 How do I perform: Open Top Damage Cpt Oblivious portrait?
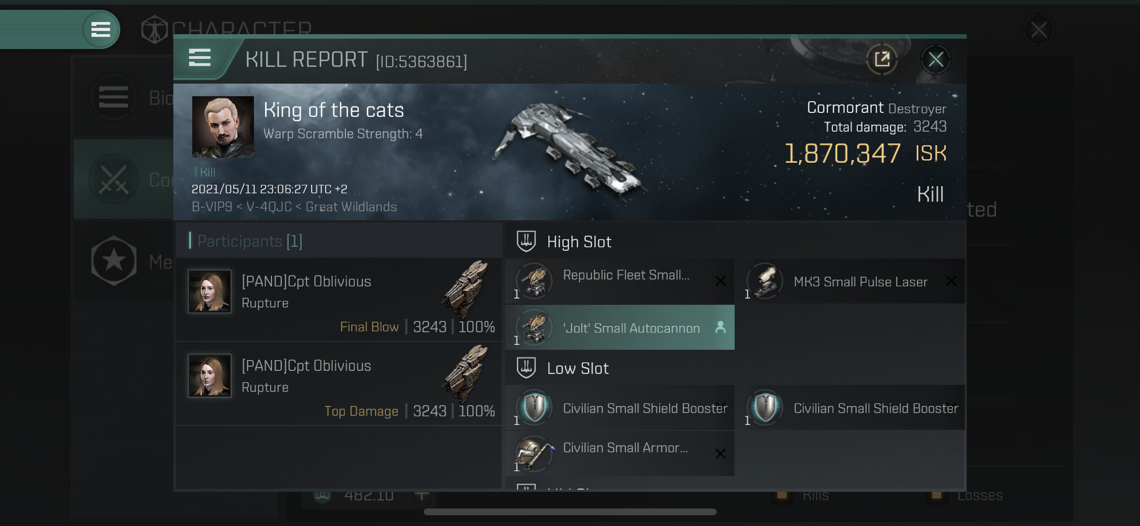[x=210, y=375]
